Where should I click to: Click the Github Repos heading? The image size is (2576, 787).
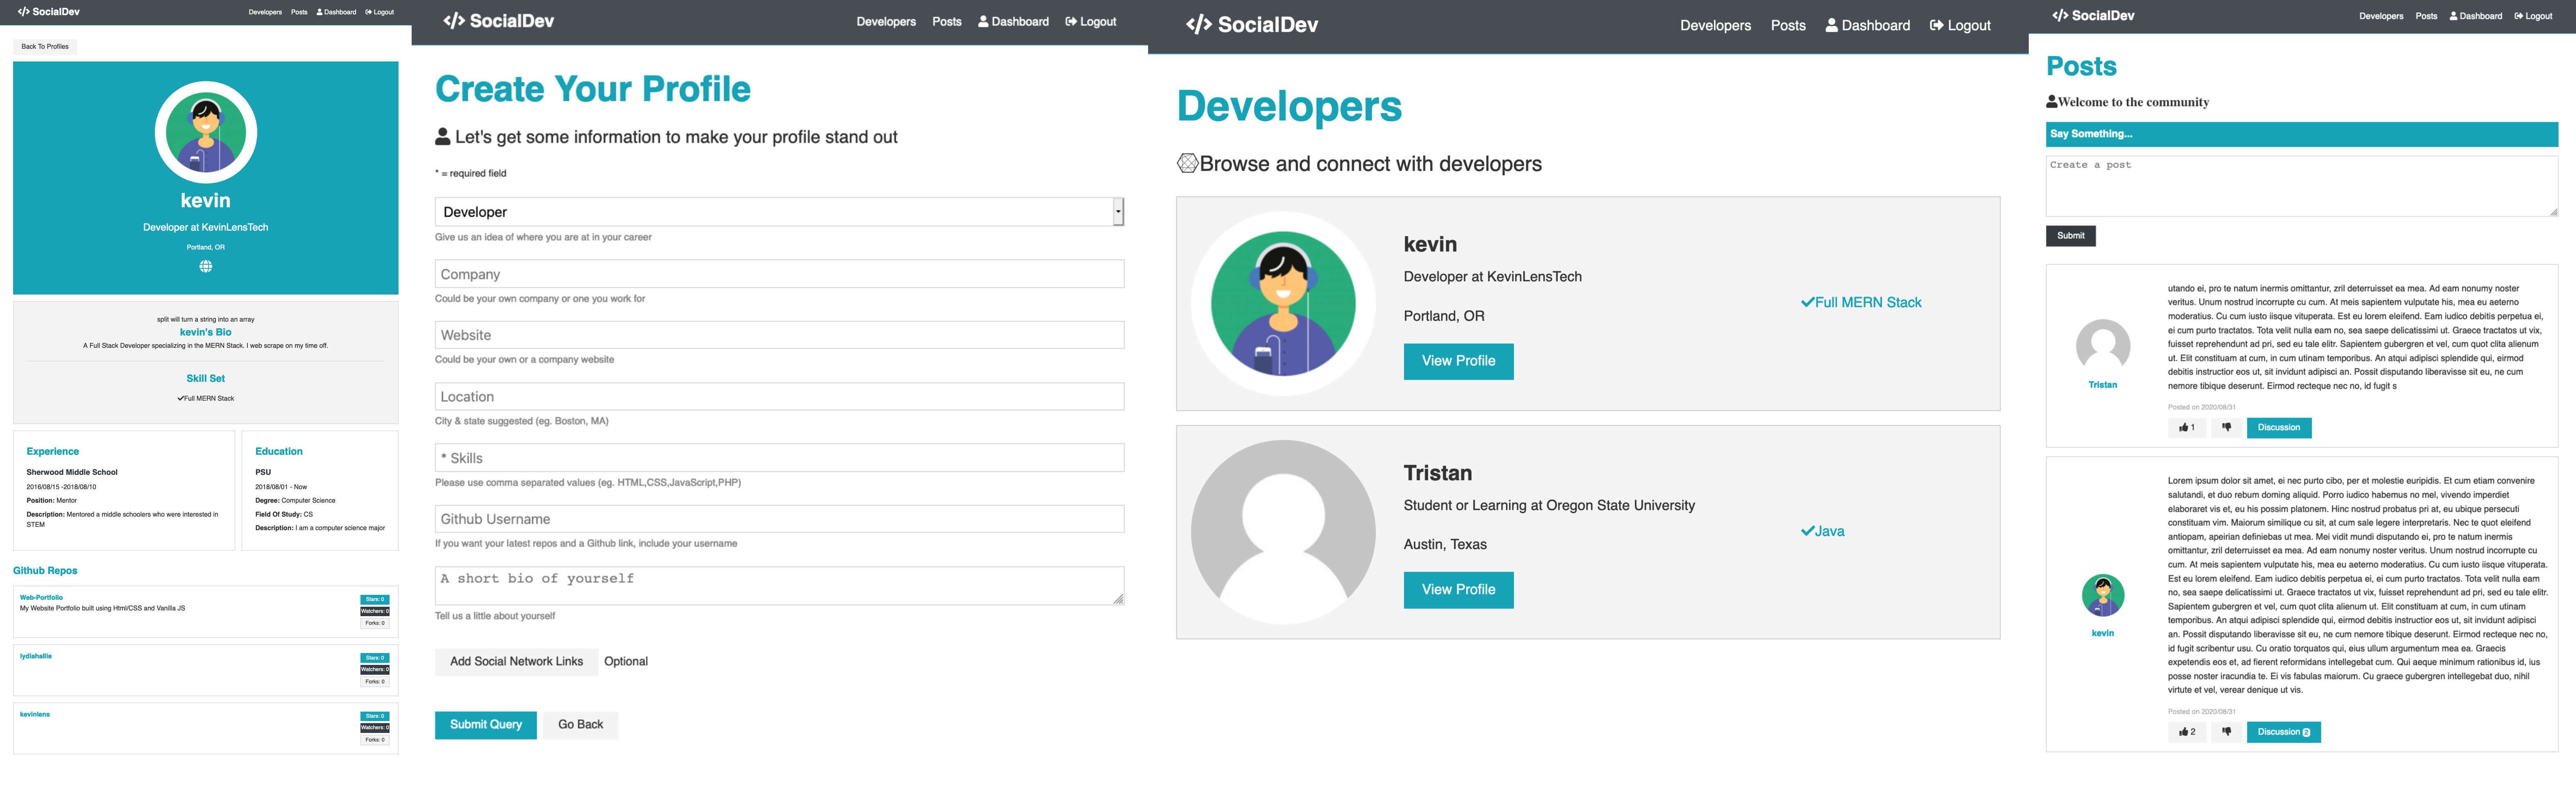point(45,571)
